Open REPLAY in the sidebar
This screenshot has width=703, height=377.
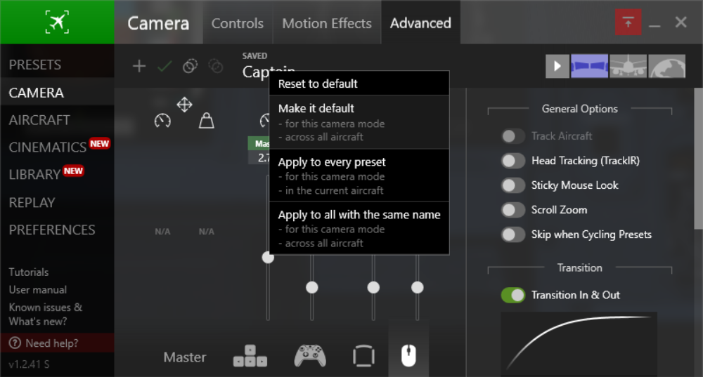point(57,202)
